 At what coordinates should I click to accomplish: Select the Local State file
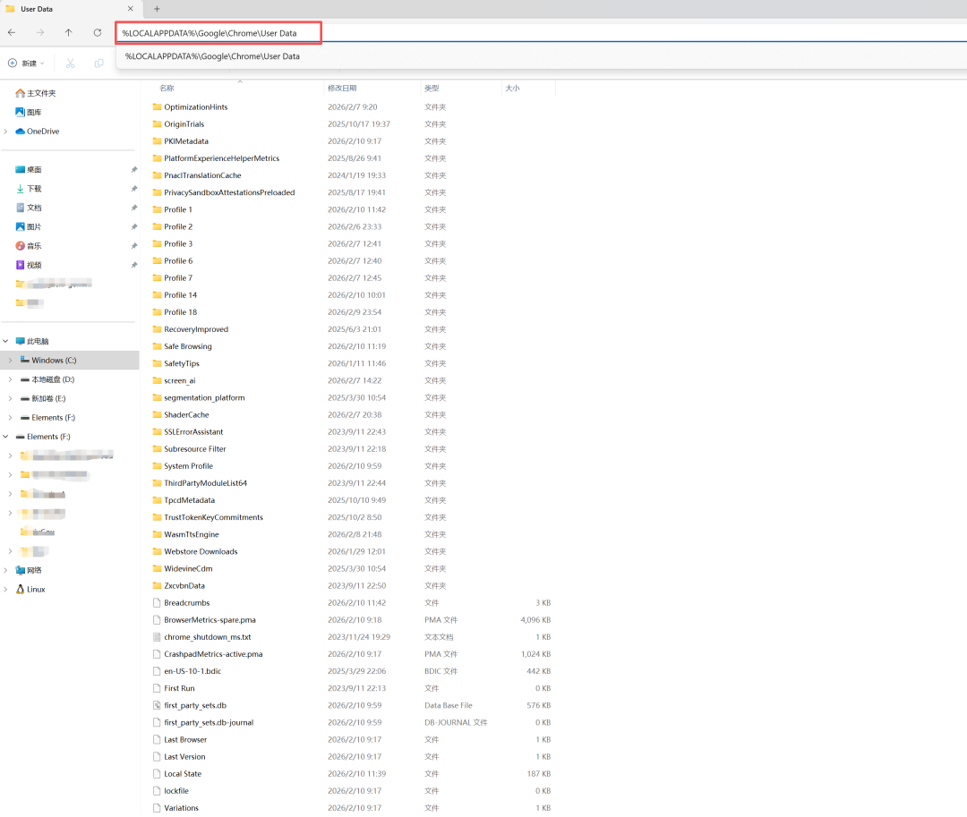pos(184,774)
